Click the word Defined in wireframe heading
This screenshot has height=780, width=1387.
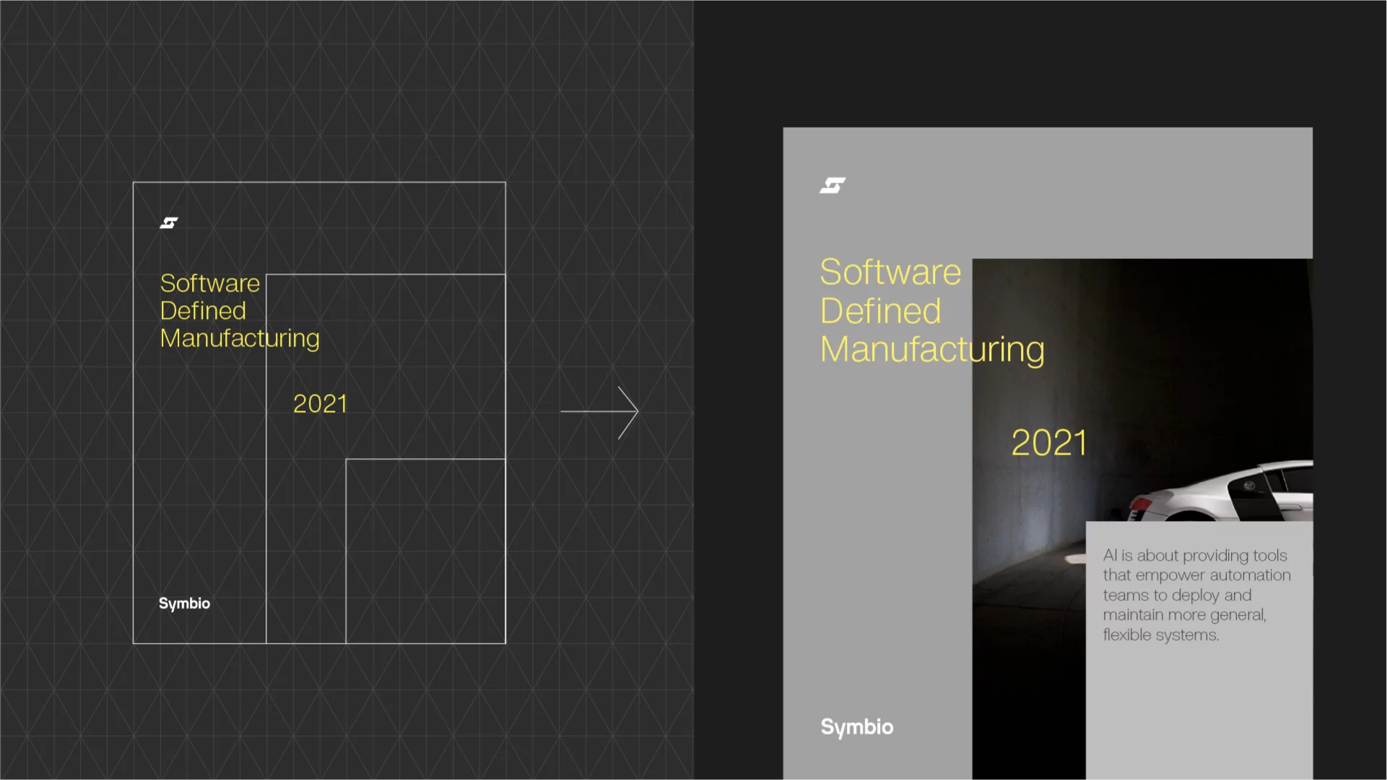coord(203,311)
